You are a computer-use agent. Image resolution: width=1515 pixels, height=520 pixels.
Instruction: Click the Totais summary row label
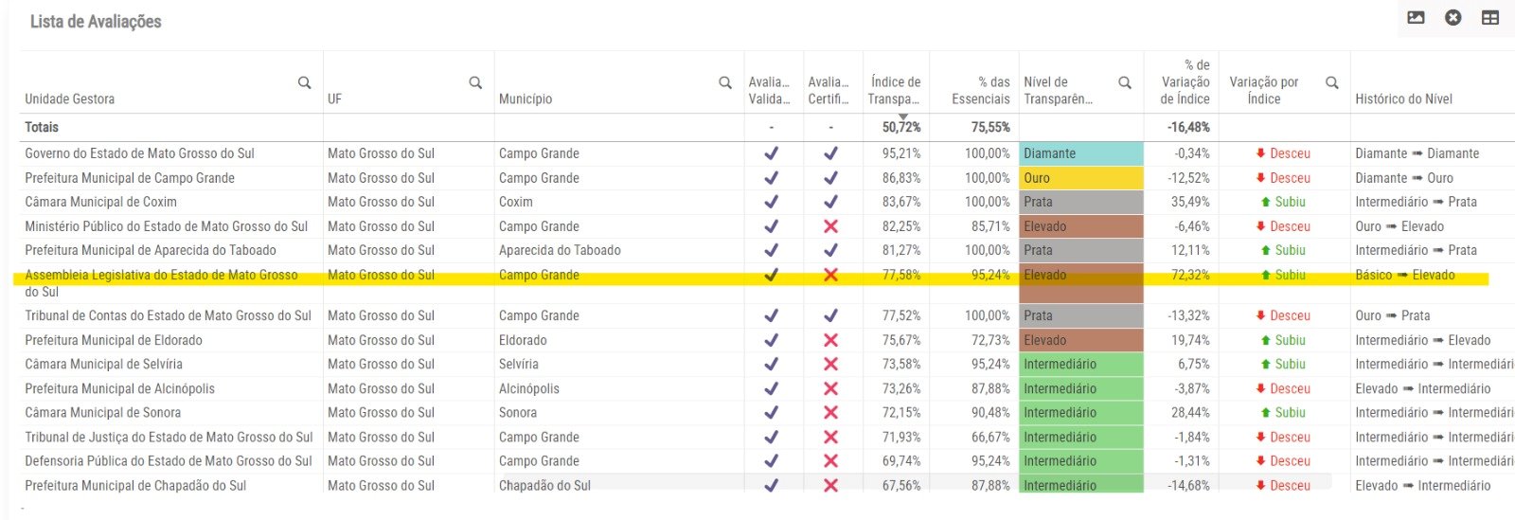[42, 127]
